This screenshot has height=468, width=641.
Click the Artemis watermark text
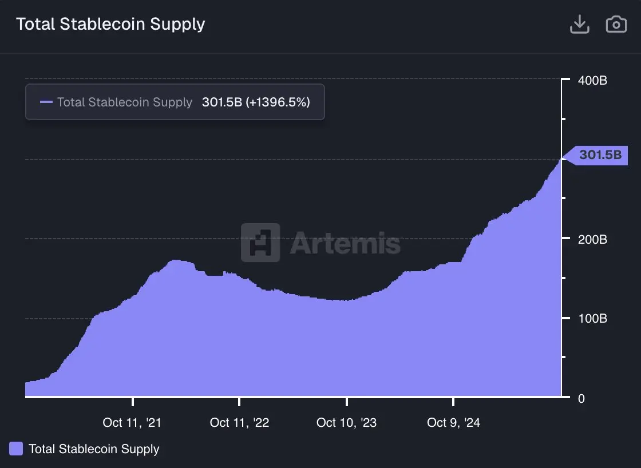pos(345,243)
